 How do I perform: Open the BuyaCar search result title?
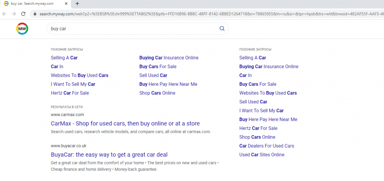pos(109,155)
